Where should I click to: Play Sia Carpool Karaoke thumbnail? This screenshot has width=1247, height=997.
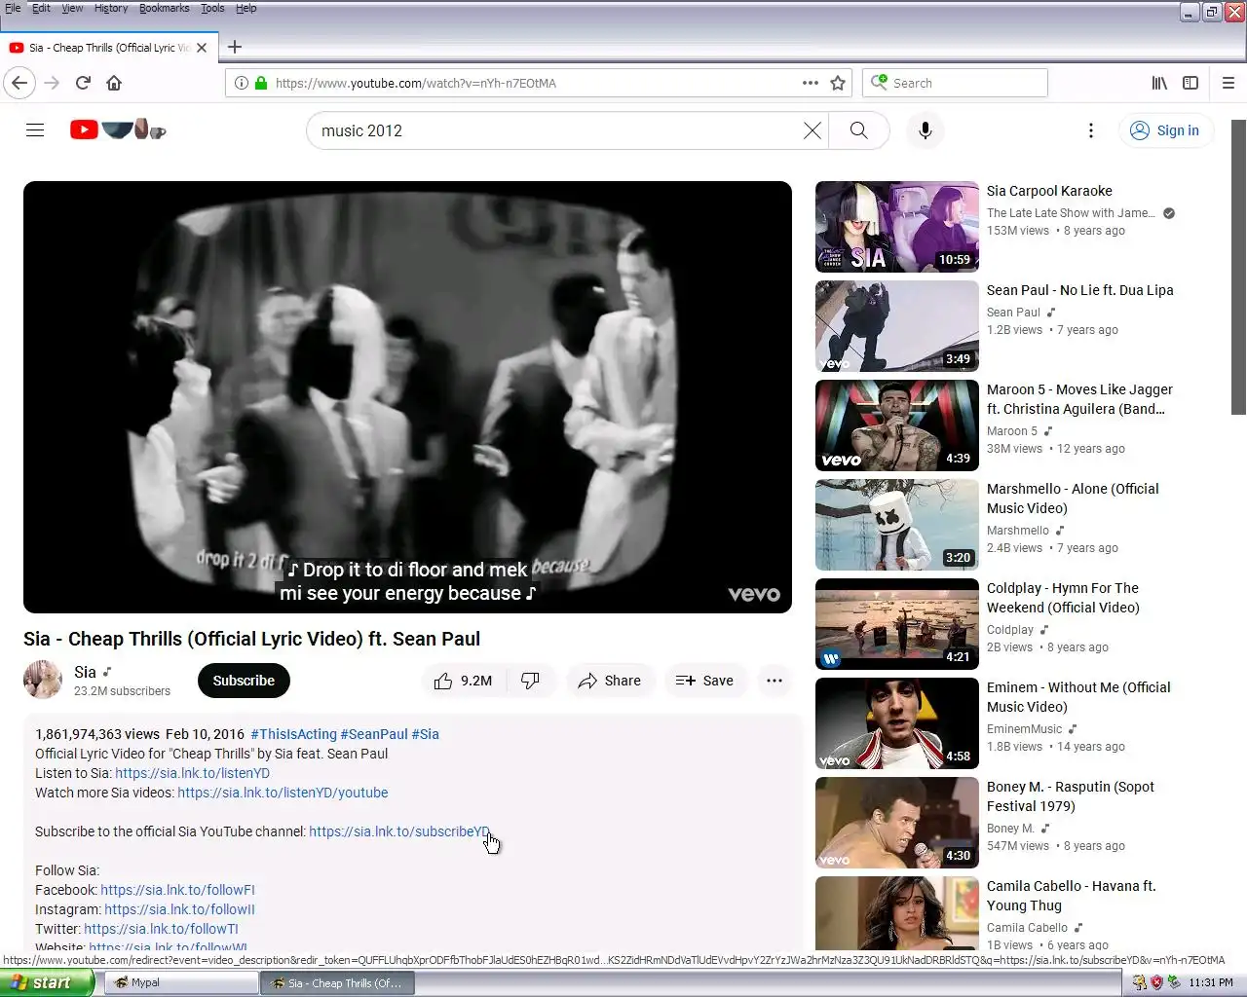pyautogui.click(x=896, y=227)
